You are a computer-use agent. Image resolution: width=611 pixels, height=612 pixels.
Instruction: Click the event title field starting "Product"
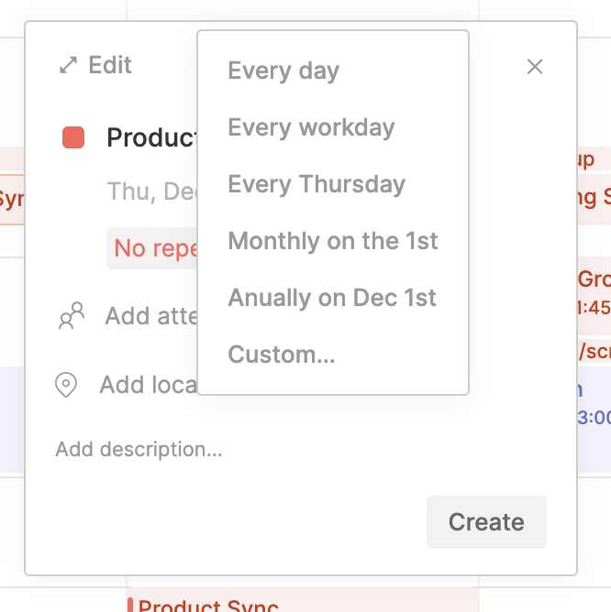point(152,137)
